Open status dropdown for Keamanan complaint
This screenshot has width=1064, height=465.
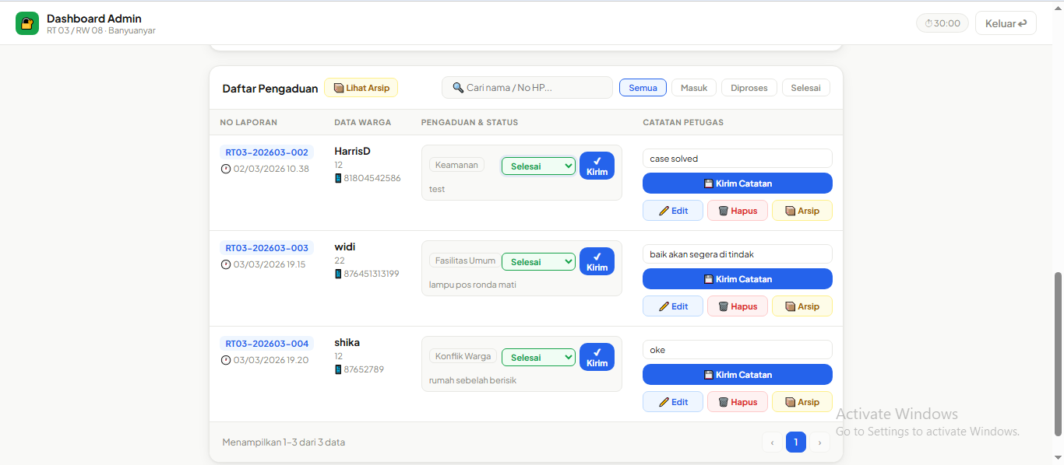pos(538,166)
